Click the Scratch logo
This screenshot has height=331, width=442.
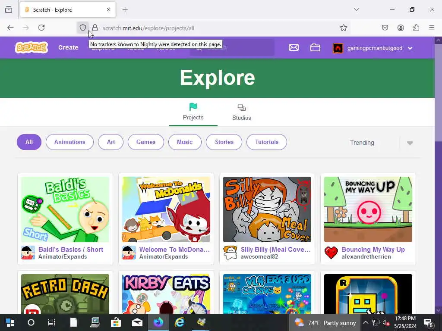point(31,47)
